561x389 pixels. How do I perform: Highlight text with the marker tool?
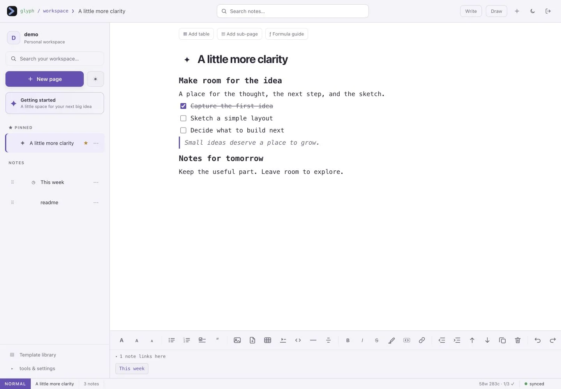coord(392,340)
